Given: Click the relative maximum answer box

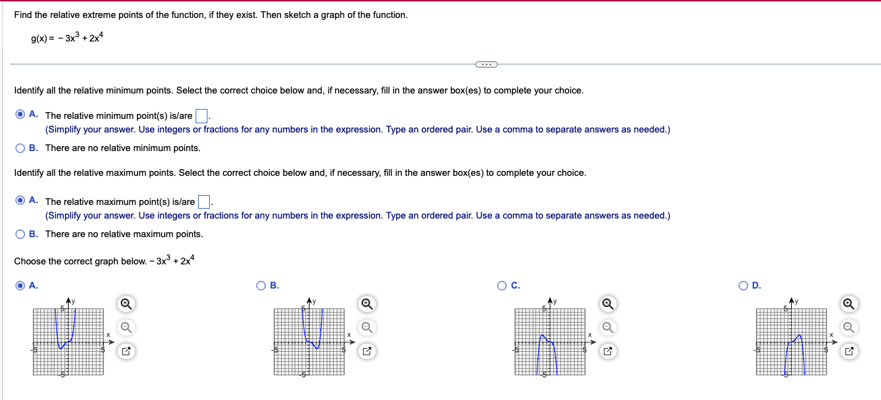Looking at the screenshot, I should [205, 201].
